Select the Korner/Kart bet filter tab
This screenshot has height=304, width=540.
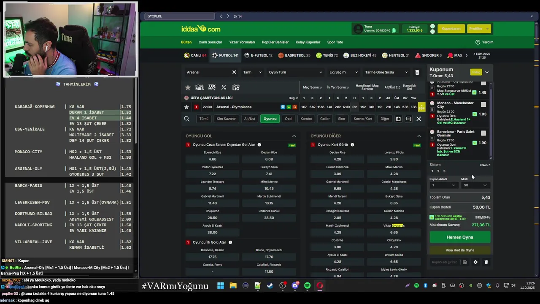coord(363,119)
